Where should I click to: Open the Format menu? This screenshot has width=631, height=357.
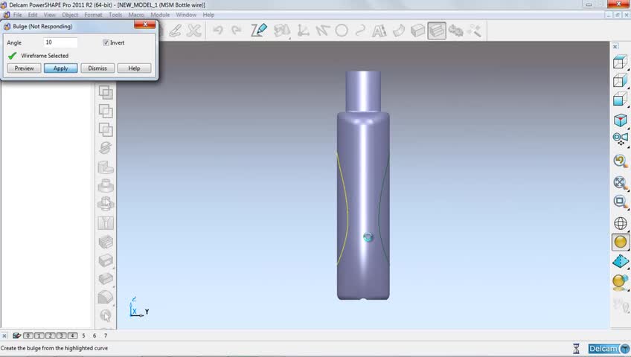(x=93, y=15)
